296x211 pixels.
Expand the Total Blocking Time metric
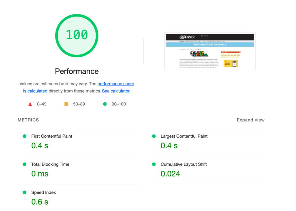pos(50,164)
